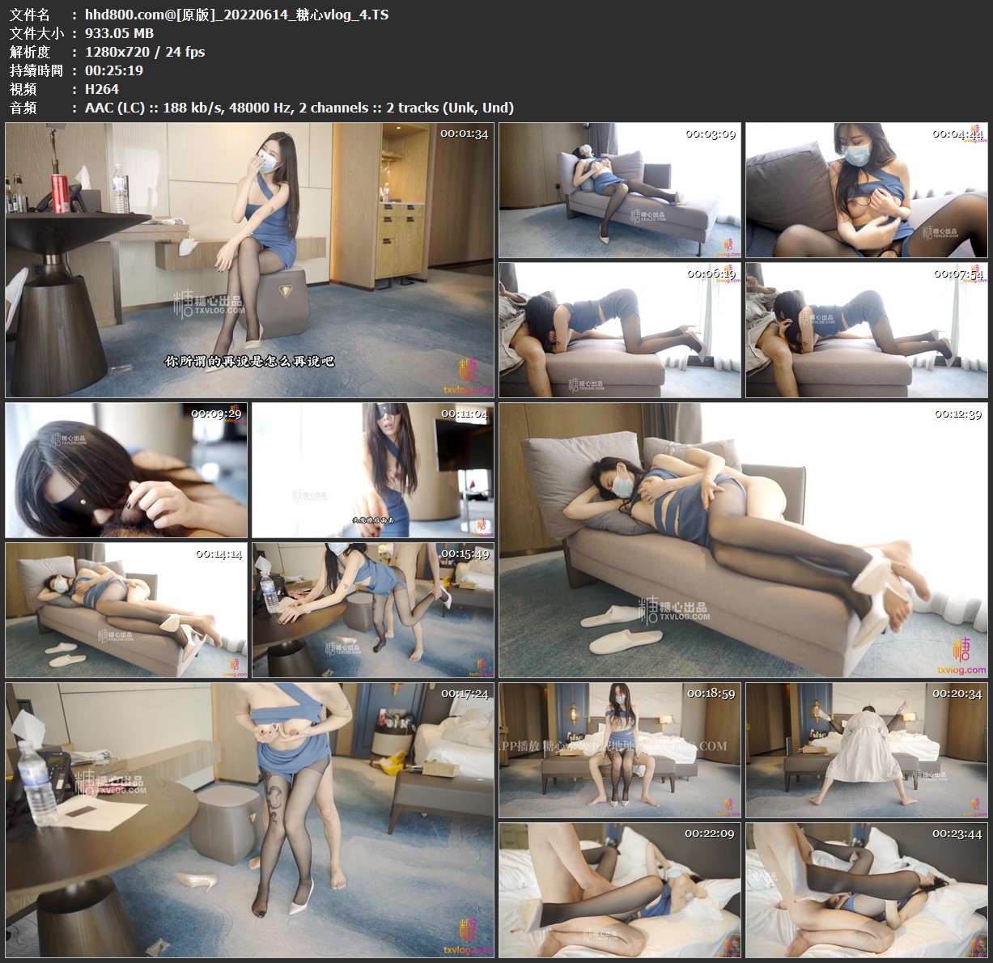Click the last thumbnail timestamped 00:23:44
Image resolution: width=993 pixels, height=963 pixels.
(866, 889)
